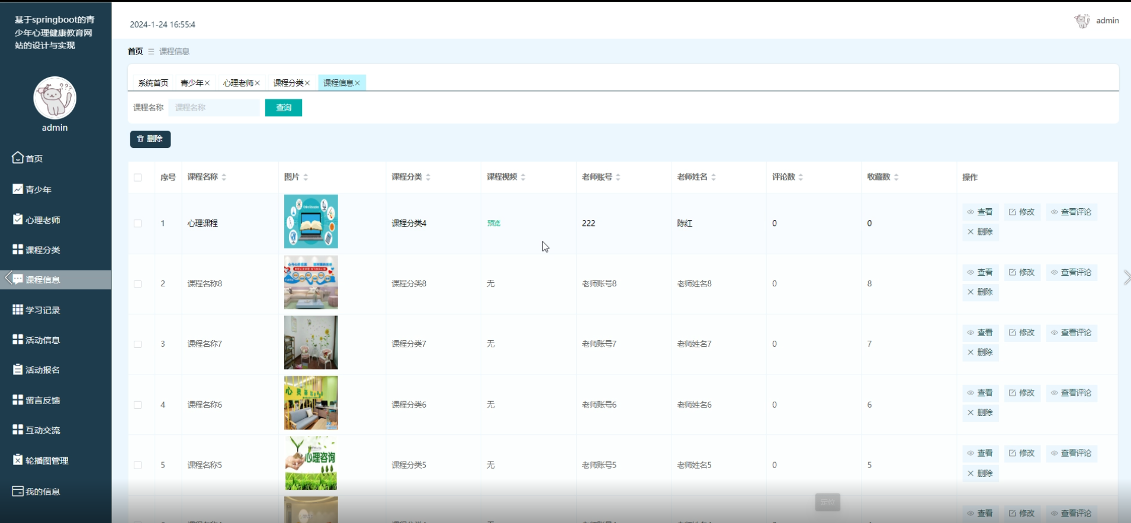The height and width of the screenshot is (523, 1131).
Task: Close the 课程分类 tab
Action: click(x=307, y=83)
